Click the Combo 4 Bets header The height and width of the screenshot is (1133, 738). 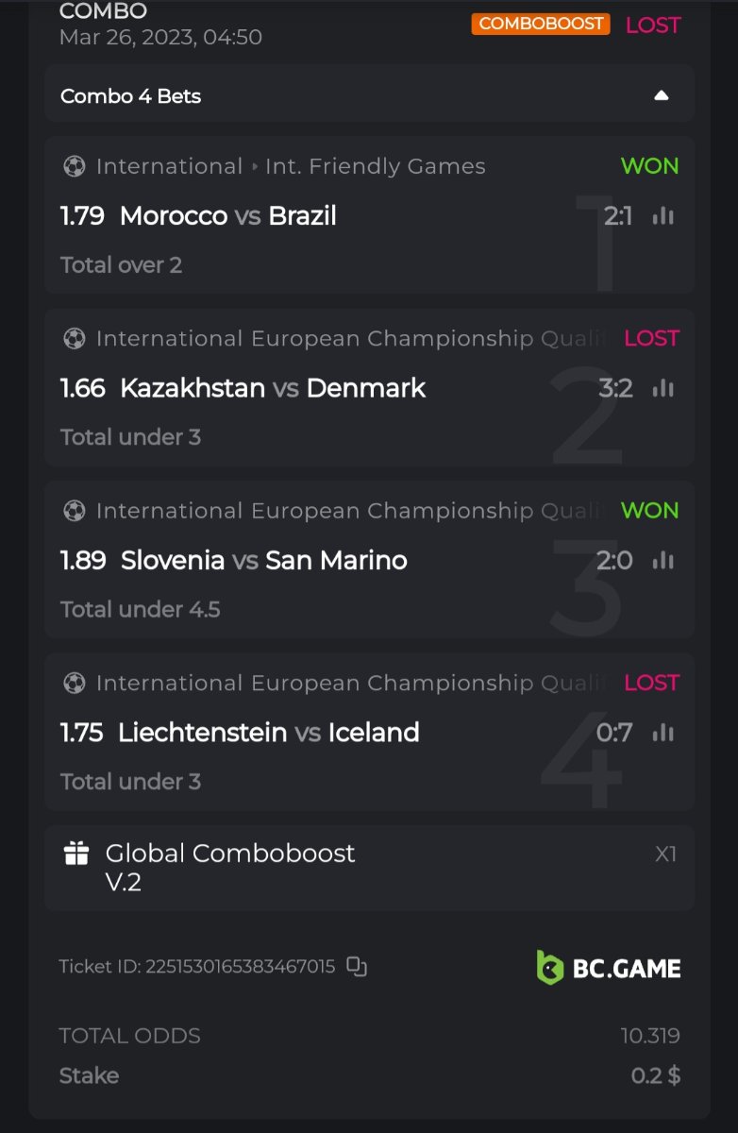(131, 95)
